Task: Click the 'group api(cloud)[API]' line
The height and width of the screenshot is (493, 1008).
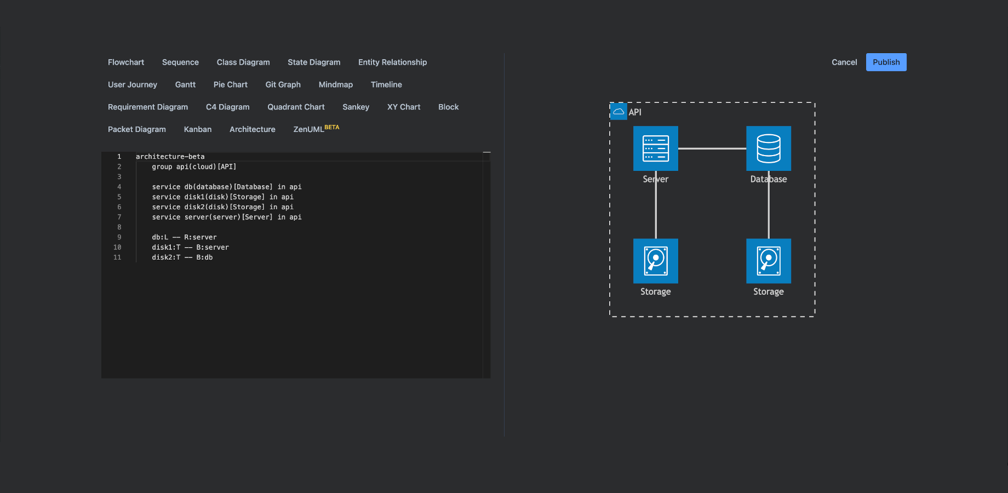Action: click(194, 167)
